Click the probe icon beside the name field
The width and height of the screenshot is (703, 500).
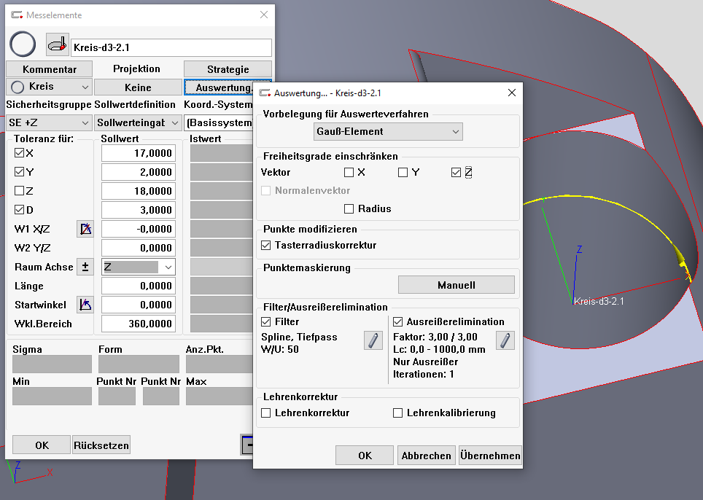(x=58, y=45)
